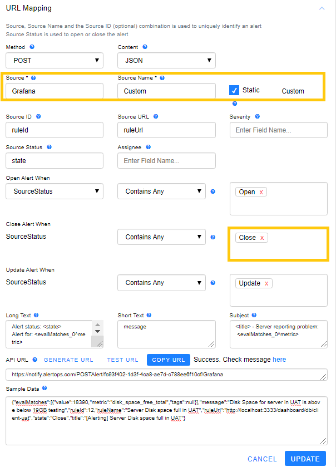Remove the Close tag with its x
Screen dimensions: 336x467
(261, 238)
